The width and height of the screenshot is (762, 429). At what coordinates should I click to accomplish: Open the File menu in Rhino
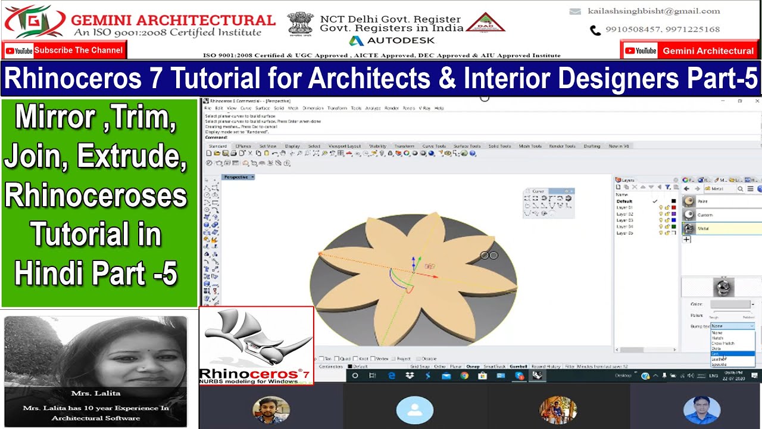tap(207, 108)
